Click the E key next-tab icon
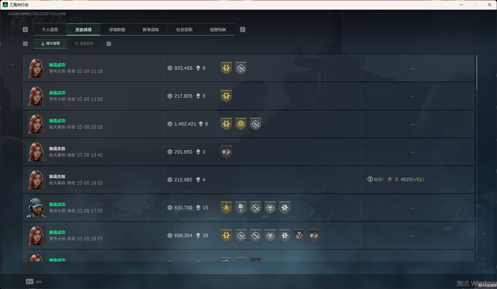The image size is (497, 289). 242,30
